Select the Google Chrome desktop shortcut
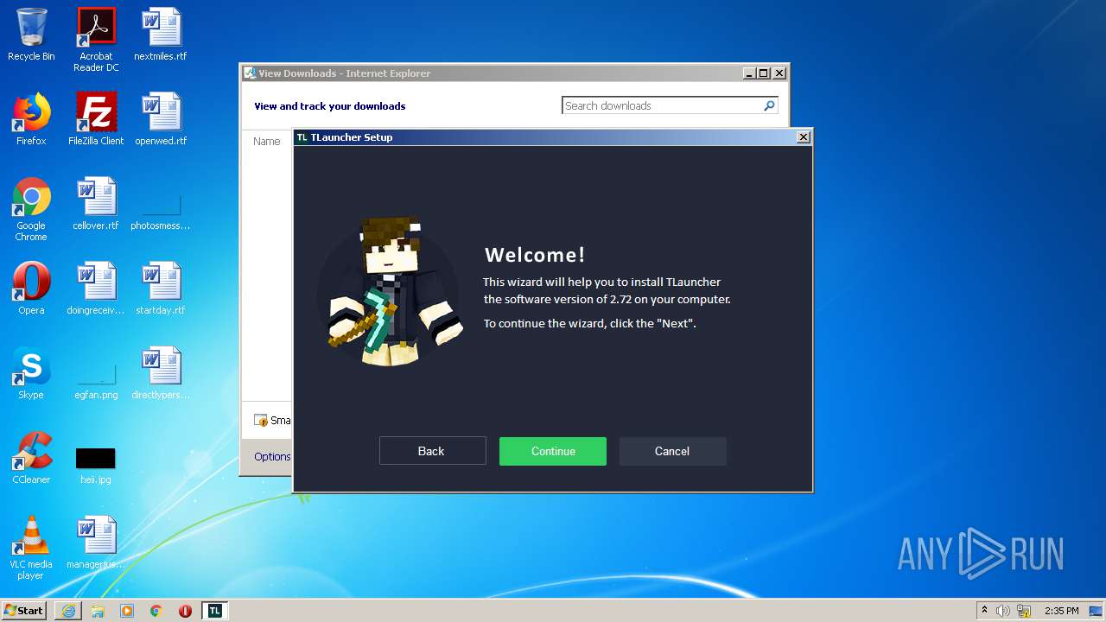Image resolution: width=1106 pixels, height=622 pixels. coord(31,209)
